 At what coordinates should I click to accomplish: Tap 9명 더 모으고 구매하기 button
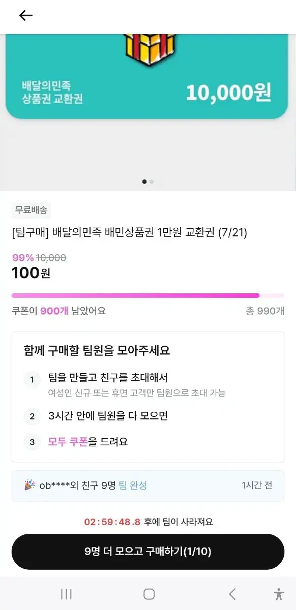coord(148,552)
